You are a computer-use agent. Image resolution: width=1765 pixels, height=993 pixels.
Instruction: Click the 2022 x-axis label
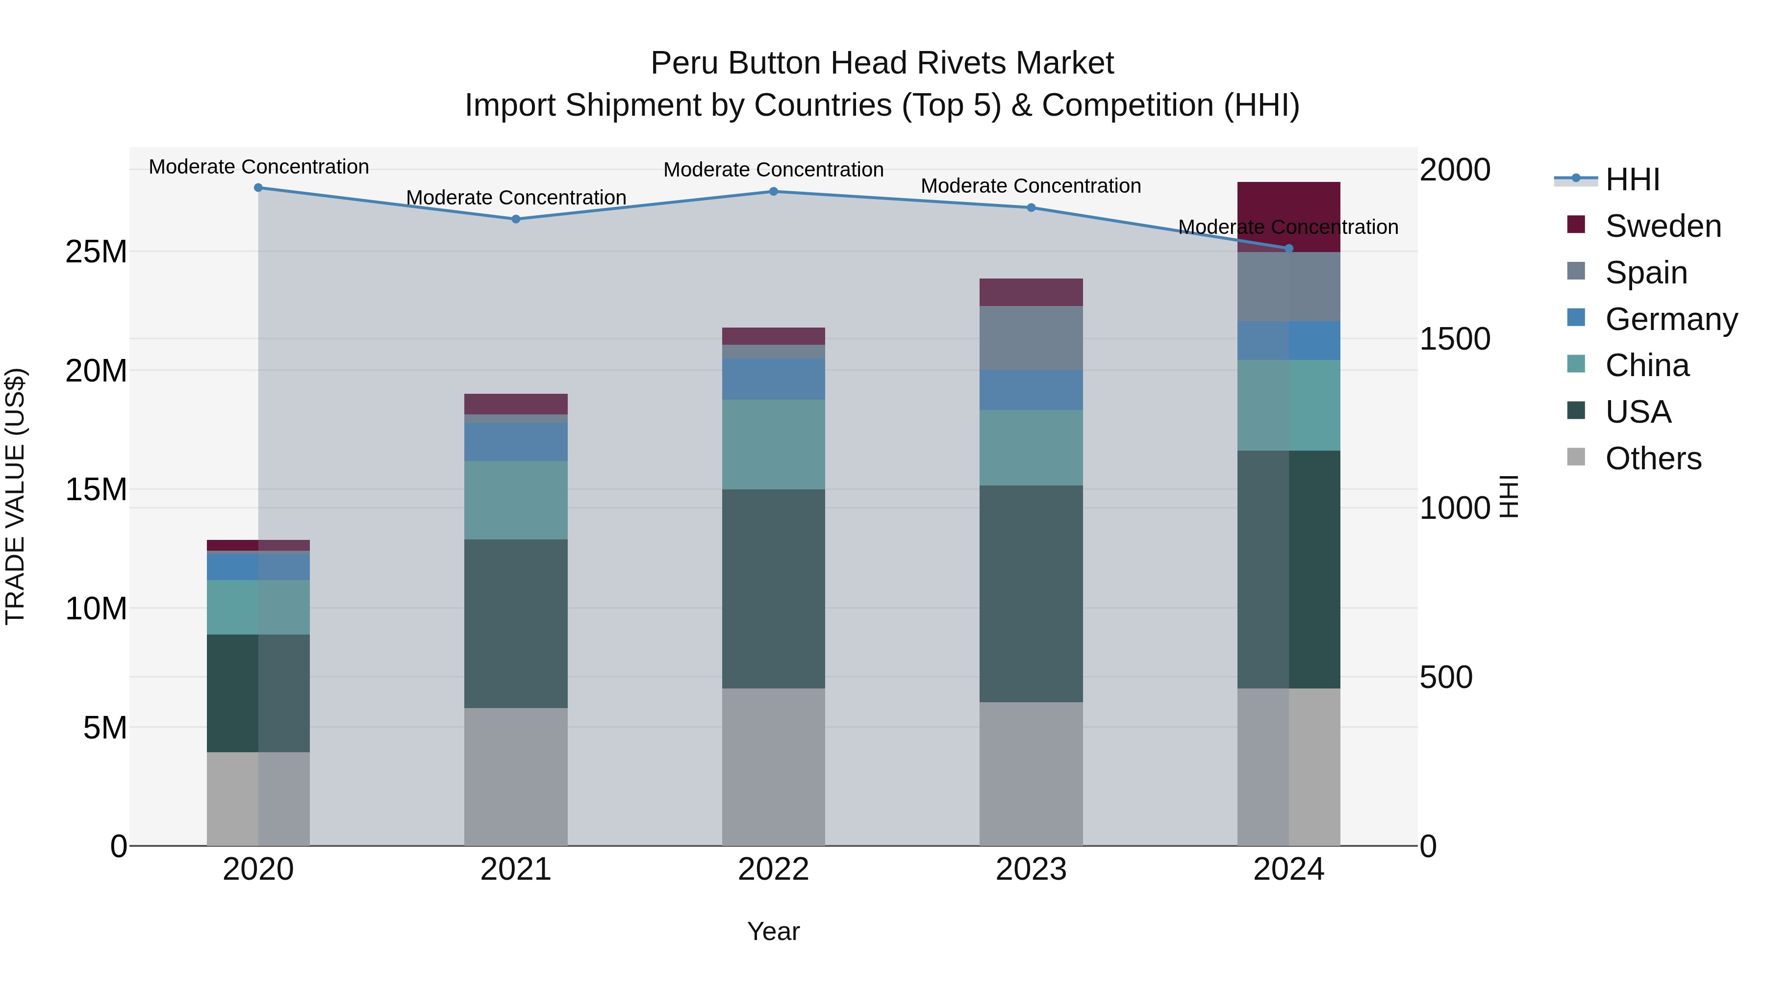tap(774, 869)
